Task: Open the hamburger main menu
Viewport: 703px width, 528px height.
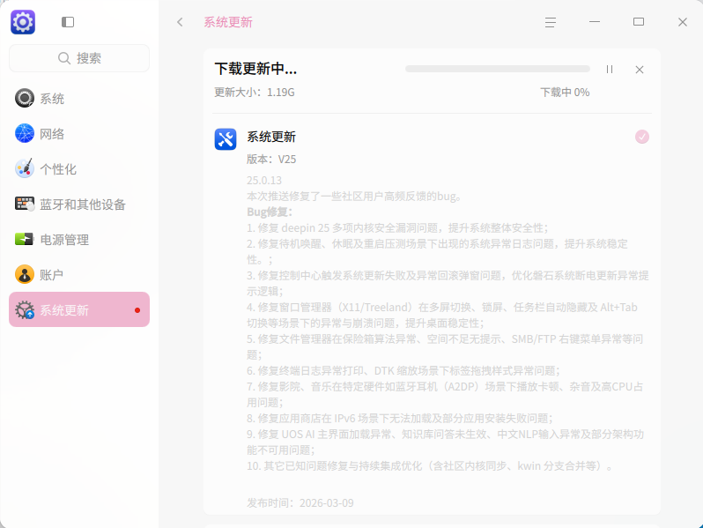Action: pyautogui.click(x=551, y=22)
